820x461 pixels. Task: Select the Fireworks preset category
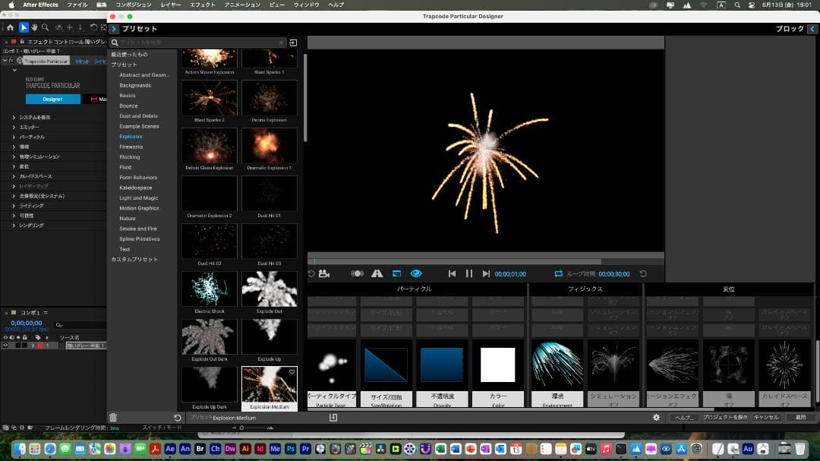pos(131,147)
